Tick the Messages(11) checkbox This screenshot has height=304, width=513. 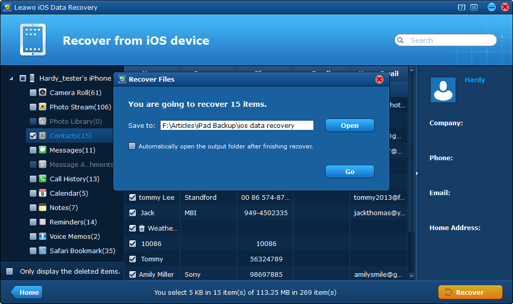click(33, 150)
